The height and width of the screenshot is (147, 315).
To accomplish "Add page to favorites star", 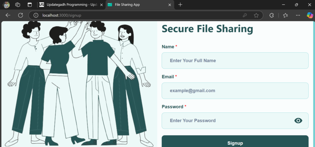I will coord(256,15).
